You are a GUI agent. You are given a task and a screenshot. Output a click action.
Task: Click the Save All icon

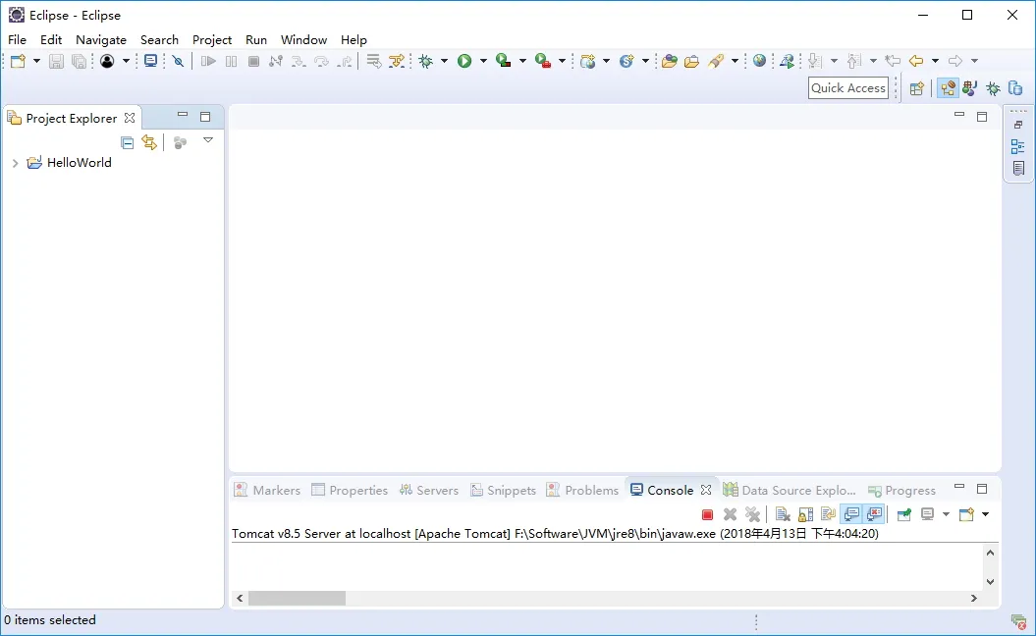[79, 61]
